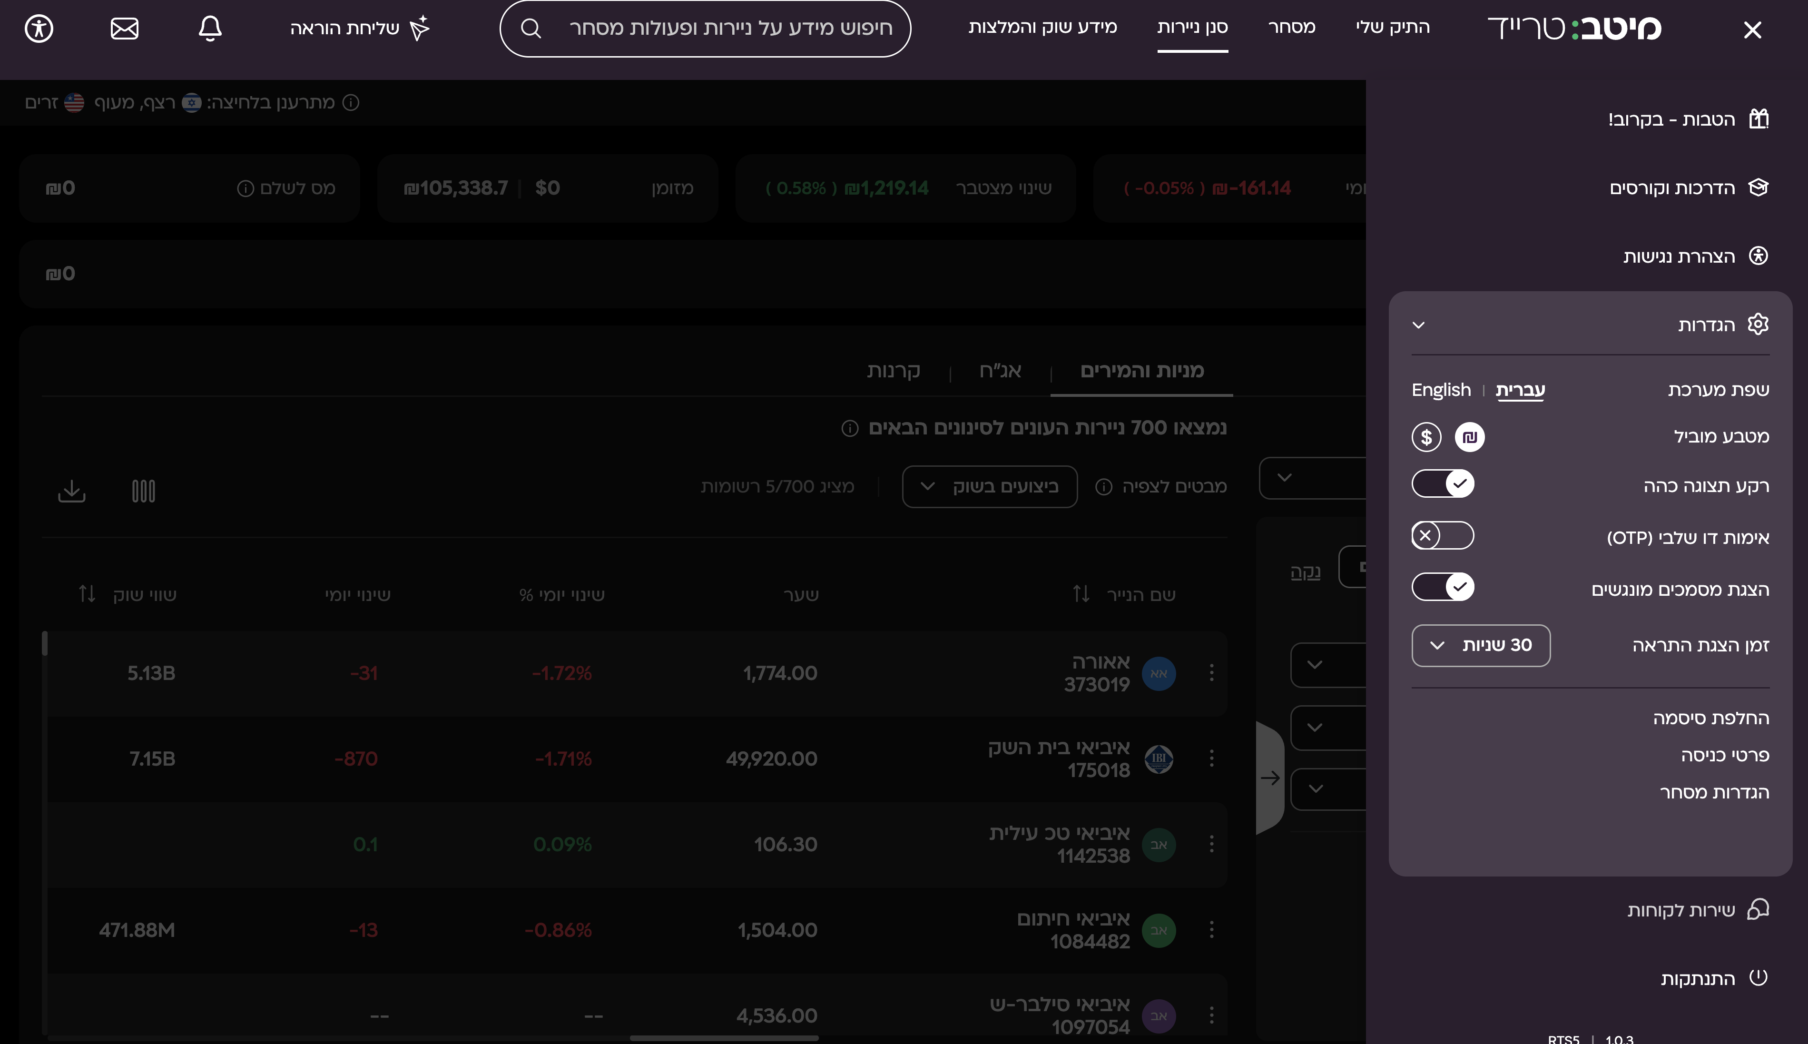The height and width of the screenshot is (1044, 1808).
Task: Click the info icon beside מתרענן בלחיצה
Action: pyautogui.click(x=351, y=102)
